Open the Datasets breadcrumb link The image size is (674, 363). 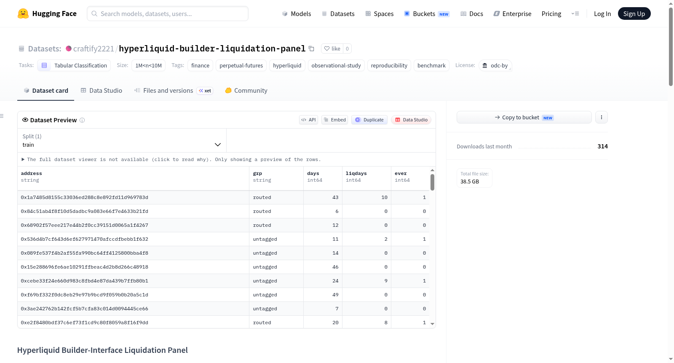tap(45, 48)
